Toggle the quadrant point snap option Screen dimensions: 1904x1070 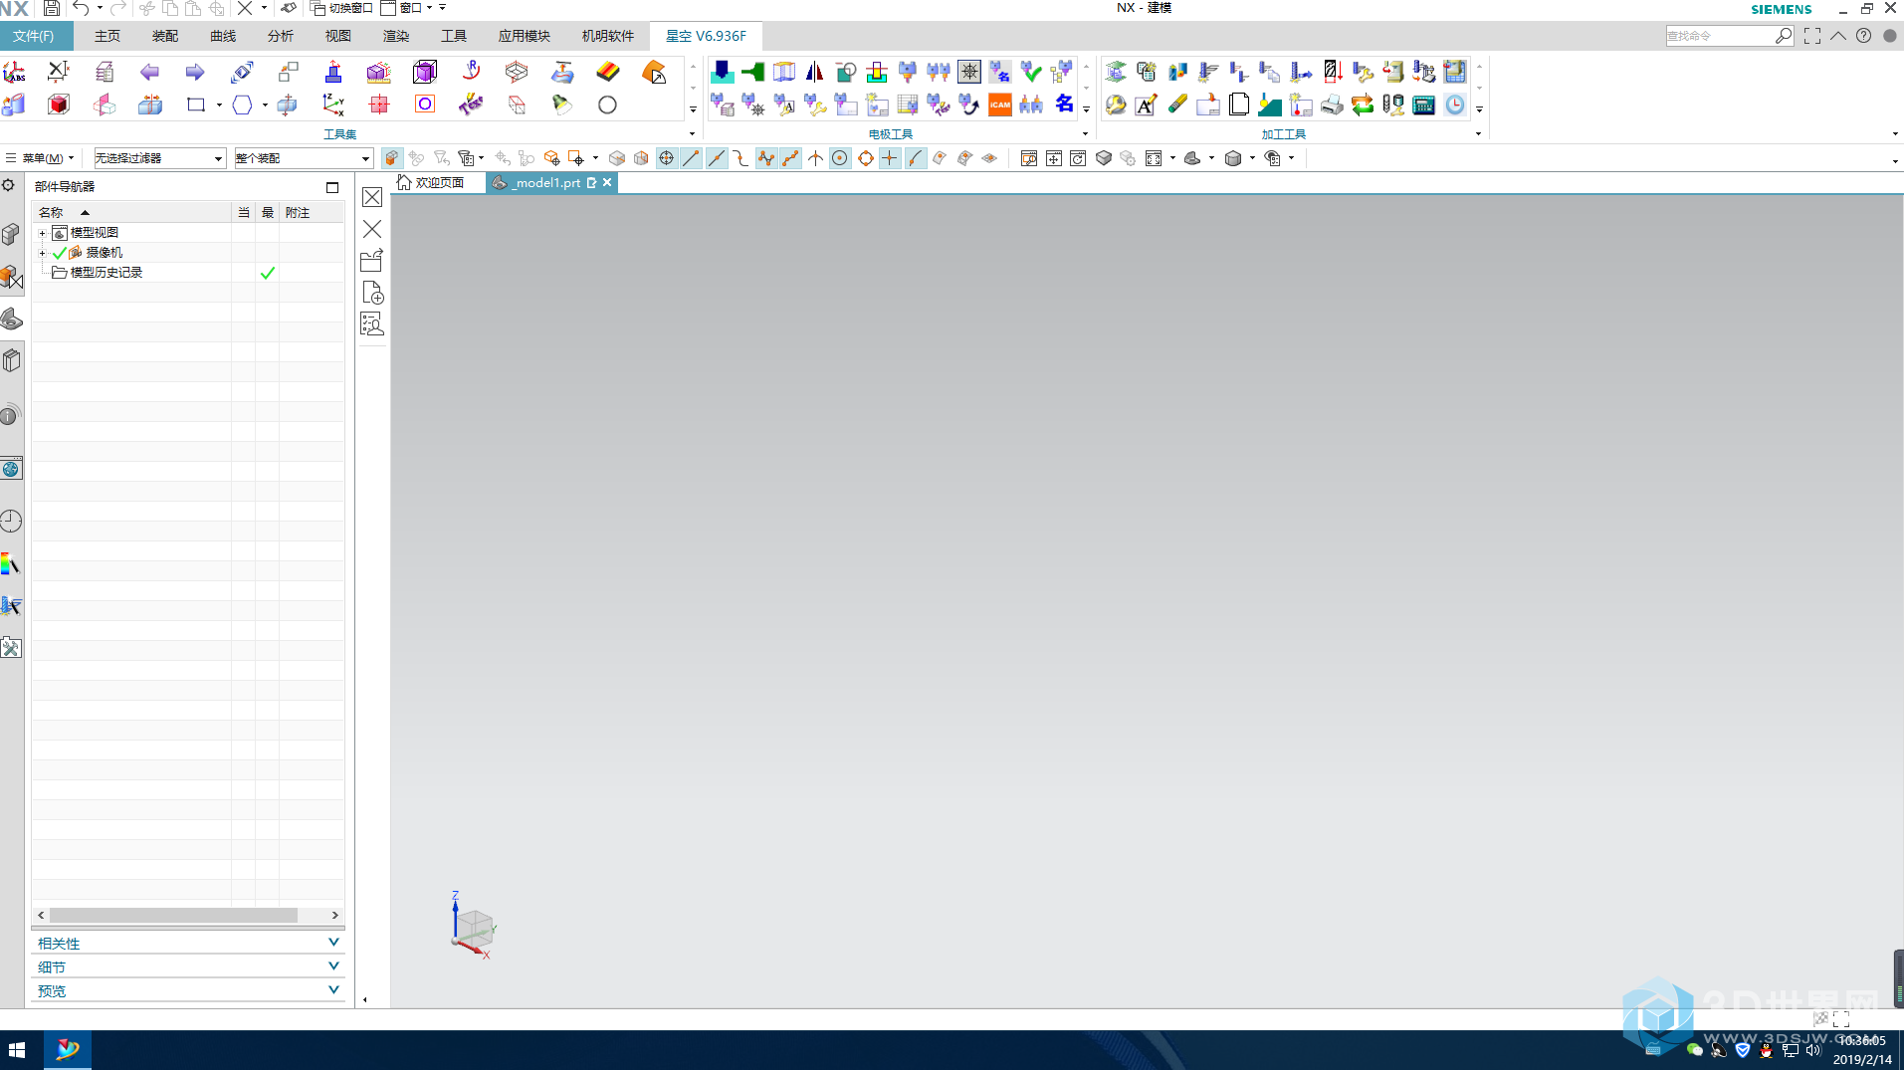point(866,158)
